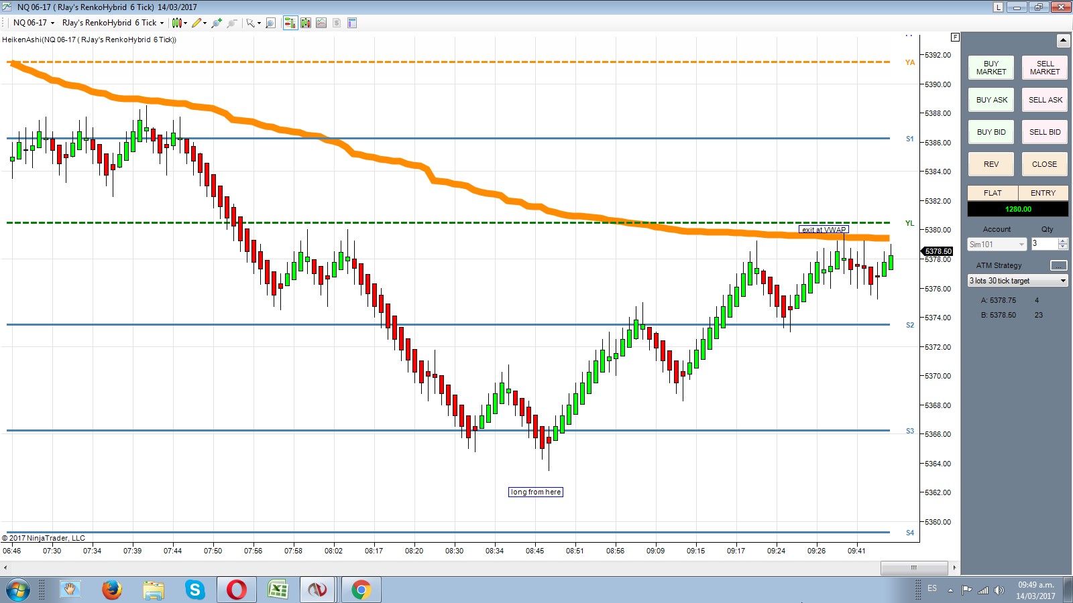1073x603 pixels.
Task: Open the indicators line chart icon
Action: click(321, 23)
